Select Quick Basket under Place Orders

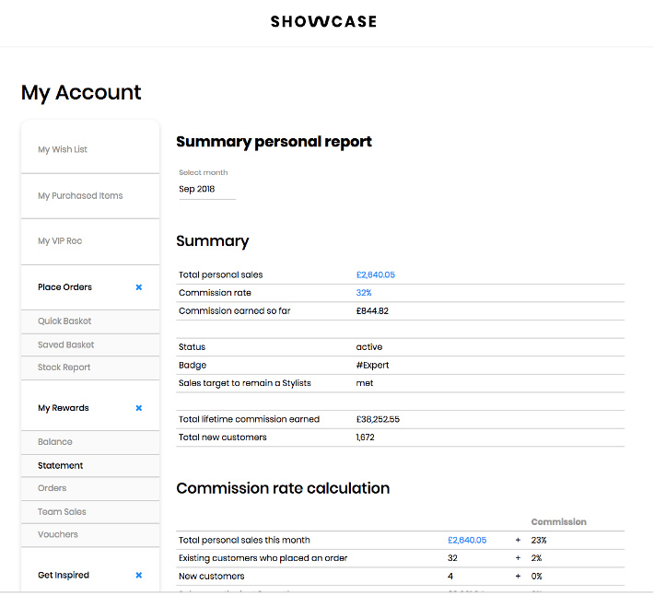pos(64,321)
